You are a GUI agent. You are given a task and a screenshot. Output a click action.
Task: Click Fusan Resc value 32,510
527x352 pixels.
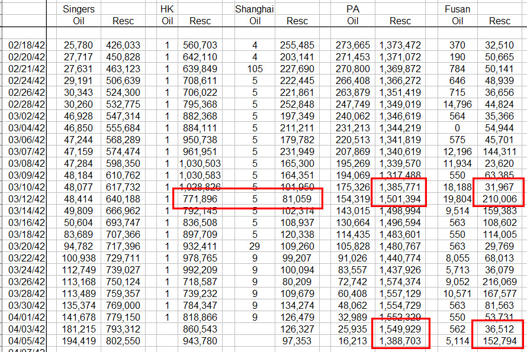499,46
